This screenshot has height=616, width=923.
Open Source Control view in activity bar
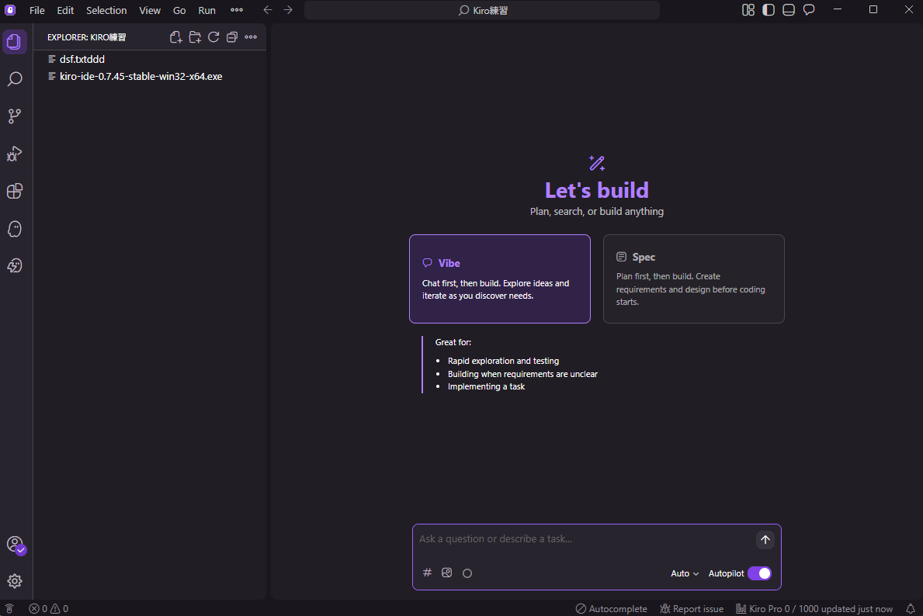pos(14,116)
